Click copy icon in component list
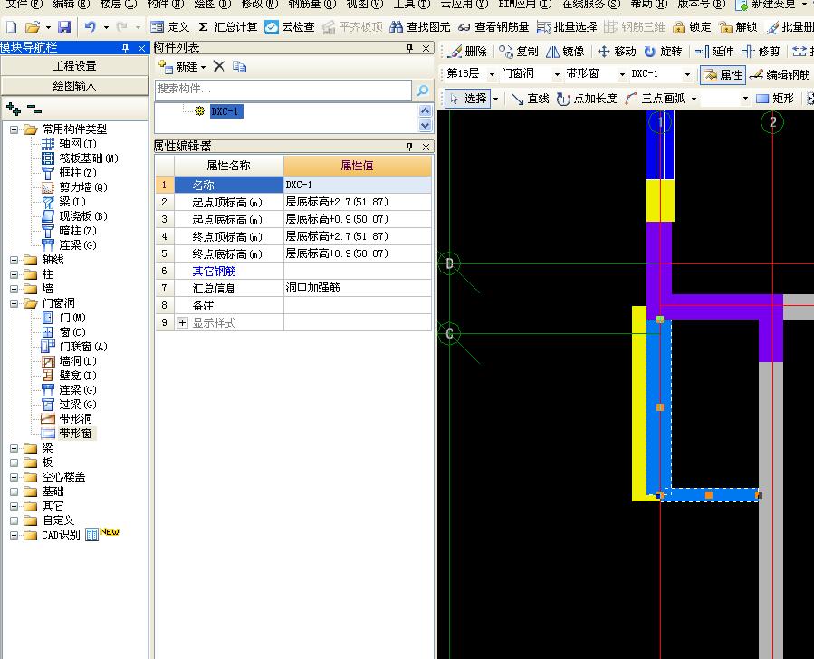This screenshot has width=814, height=659. 239,66
